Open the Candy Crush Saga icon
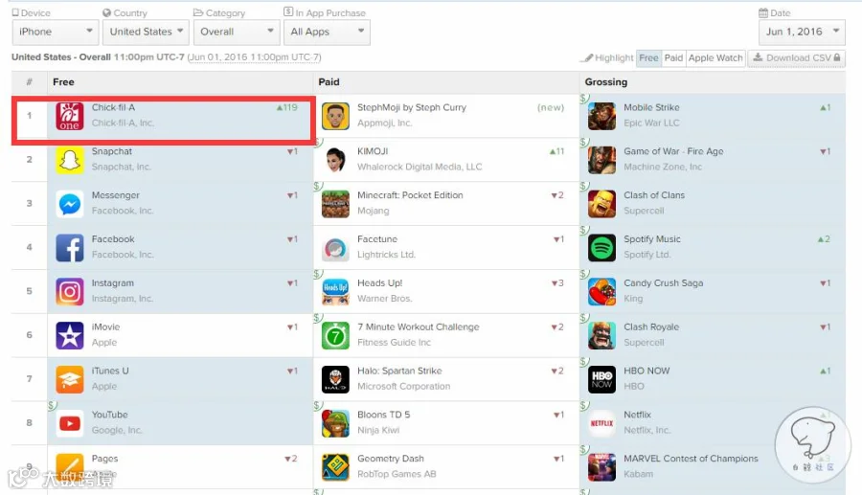Screen dimensions: 862x495 point(601,292)
